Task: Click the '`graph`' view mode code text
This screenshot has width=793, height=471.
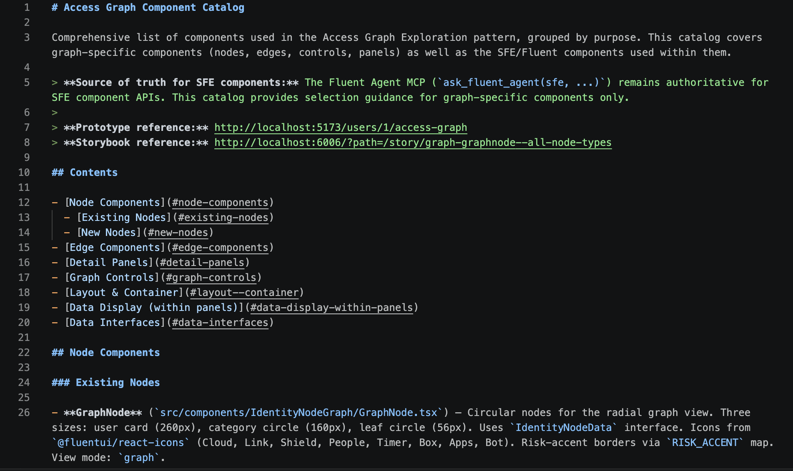Action: click(139, 458)
